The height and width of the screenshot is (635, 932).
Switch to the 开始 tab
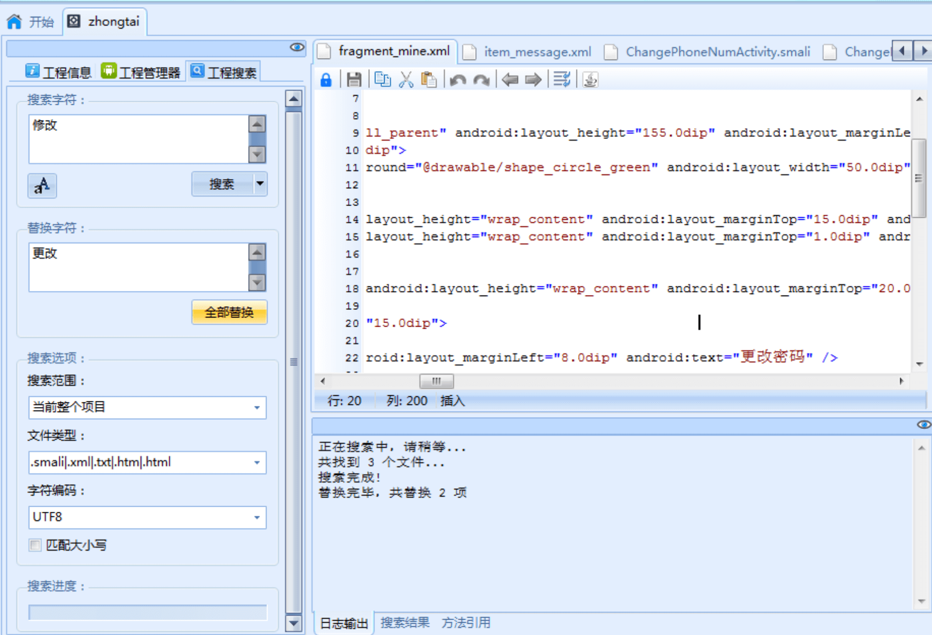click(31, 21)
